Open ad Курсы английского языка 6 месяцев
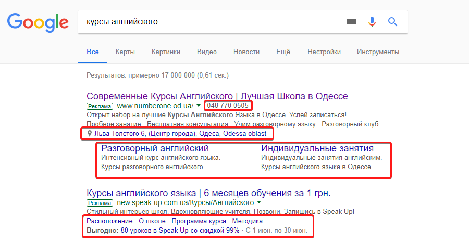Screen dimensions: 469x242 click(208, 193)
